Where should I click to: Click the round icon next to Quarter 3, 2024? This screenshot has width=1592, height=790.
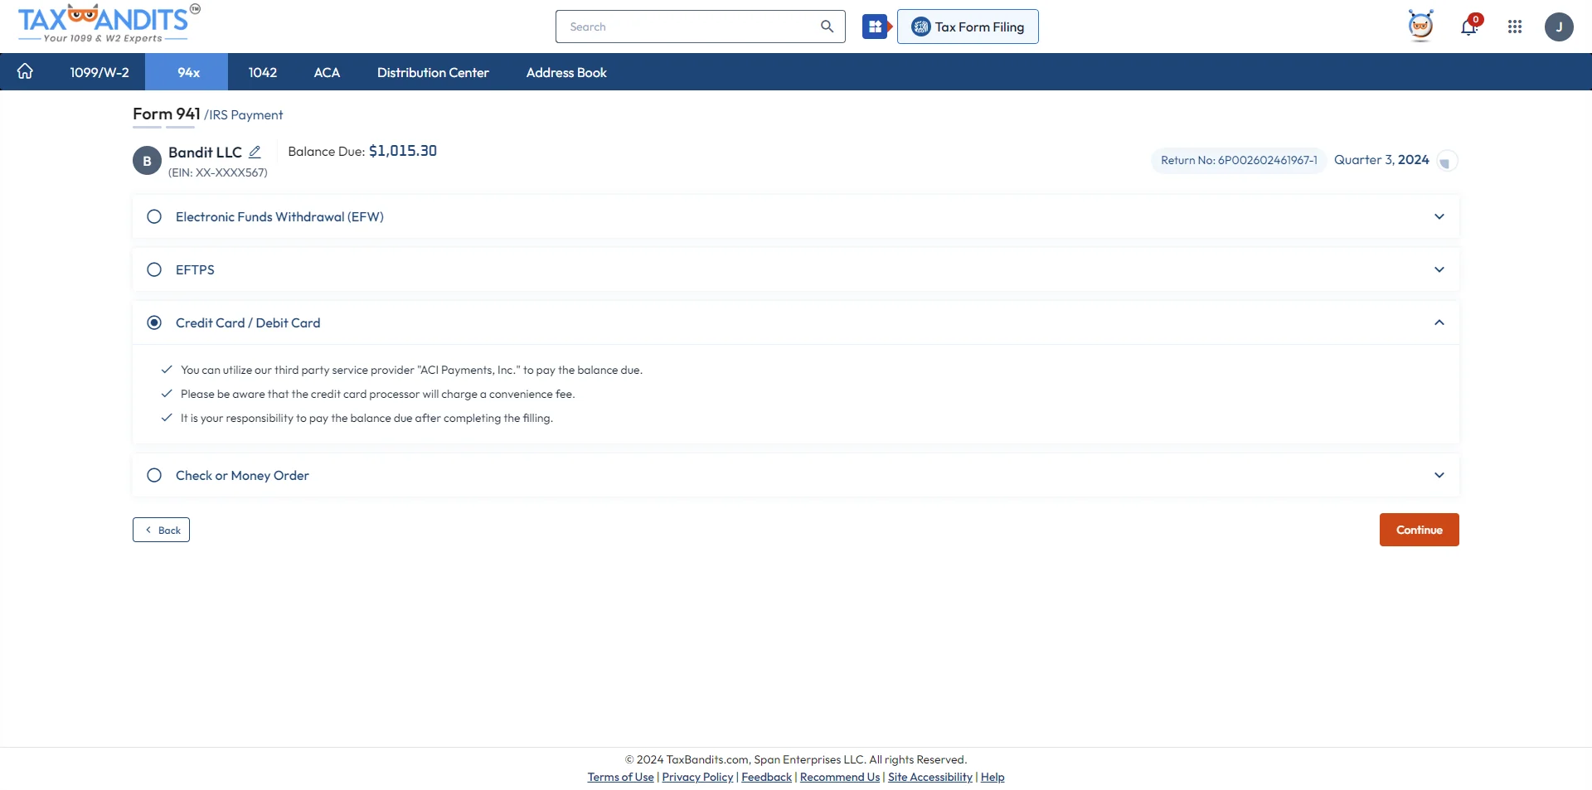coord(1447,161)
